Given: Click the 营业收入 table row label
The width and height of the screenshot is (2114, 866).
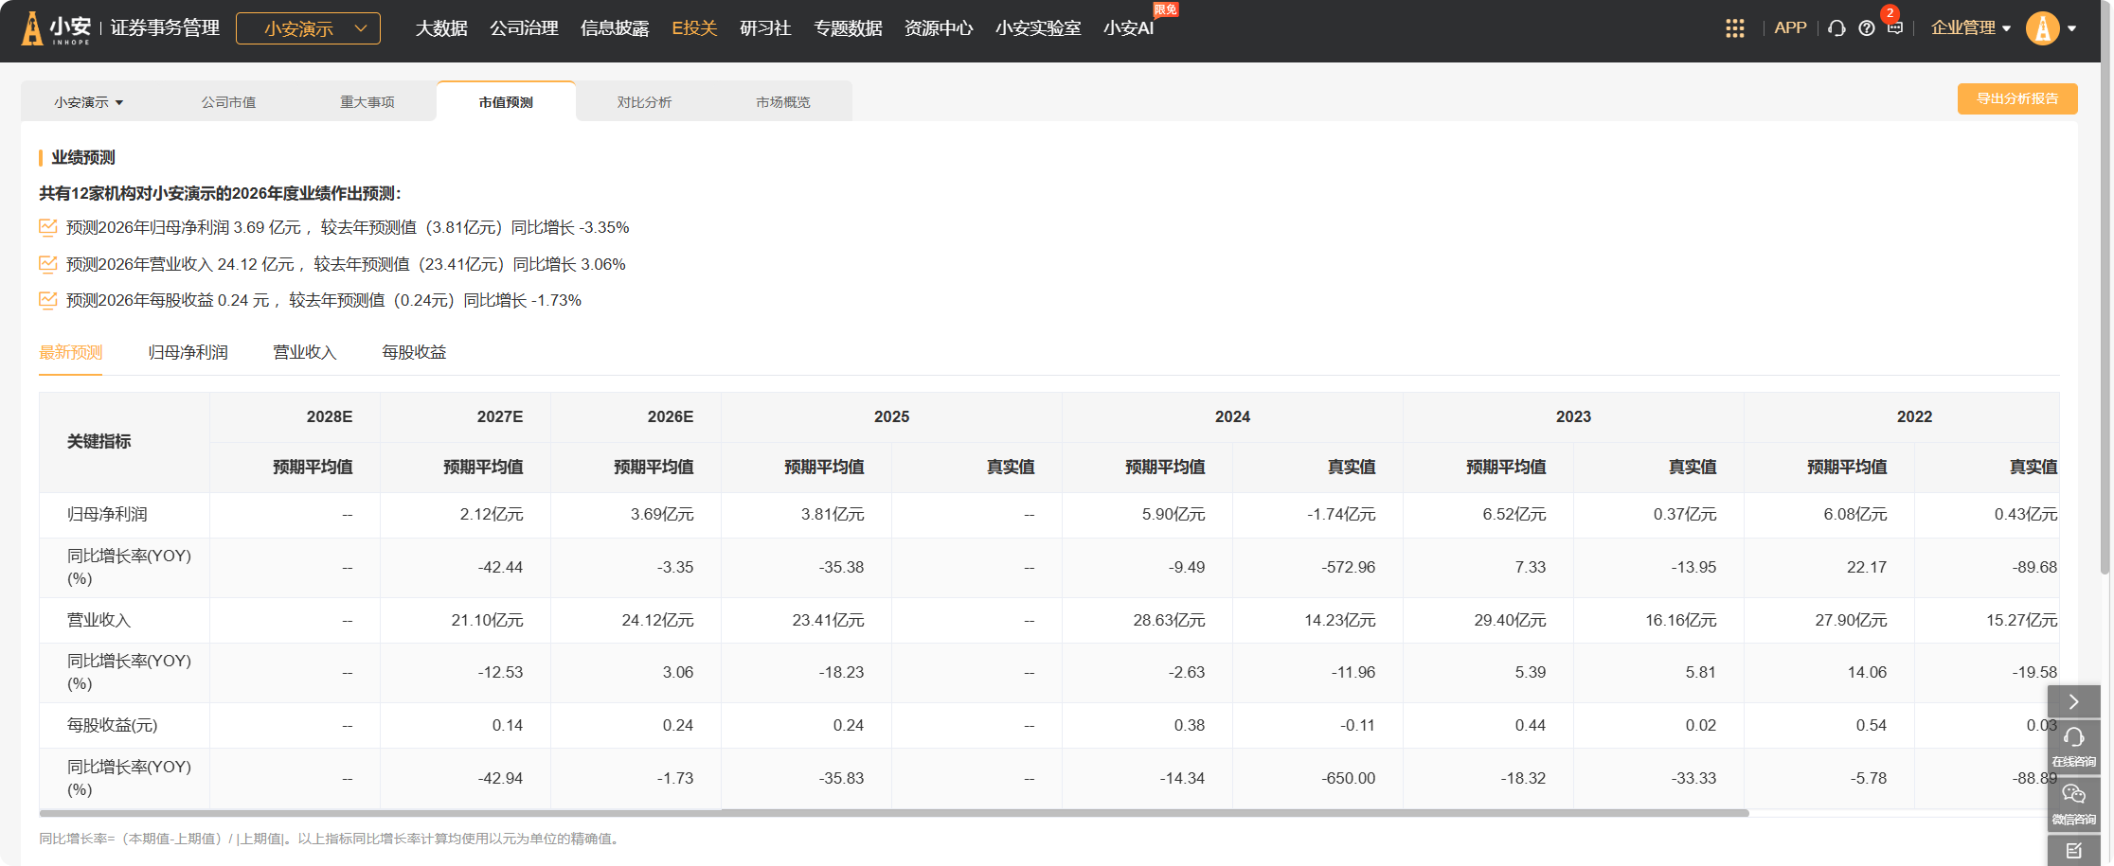Looking at the screenshot, I should [x=99, y=620].
